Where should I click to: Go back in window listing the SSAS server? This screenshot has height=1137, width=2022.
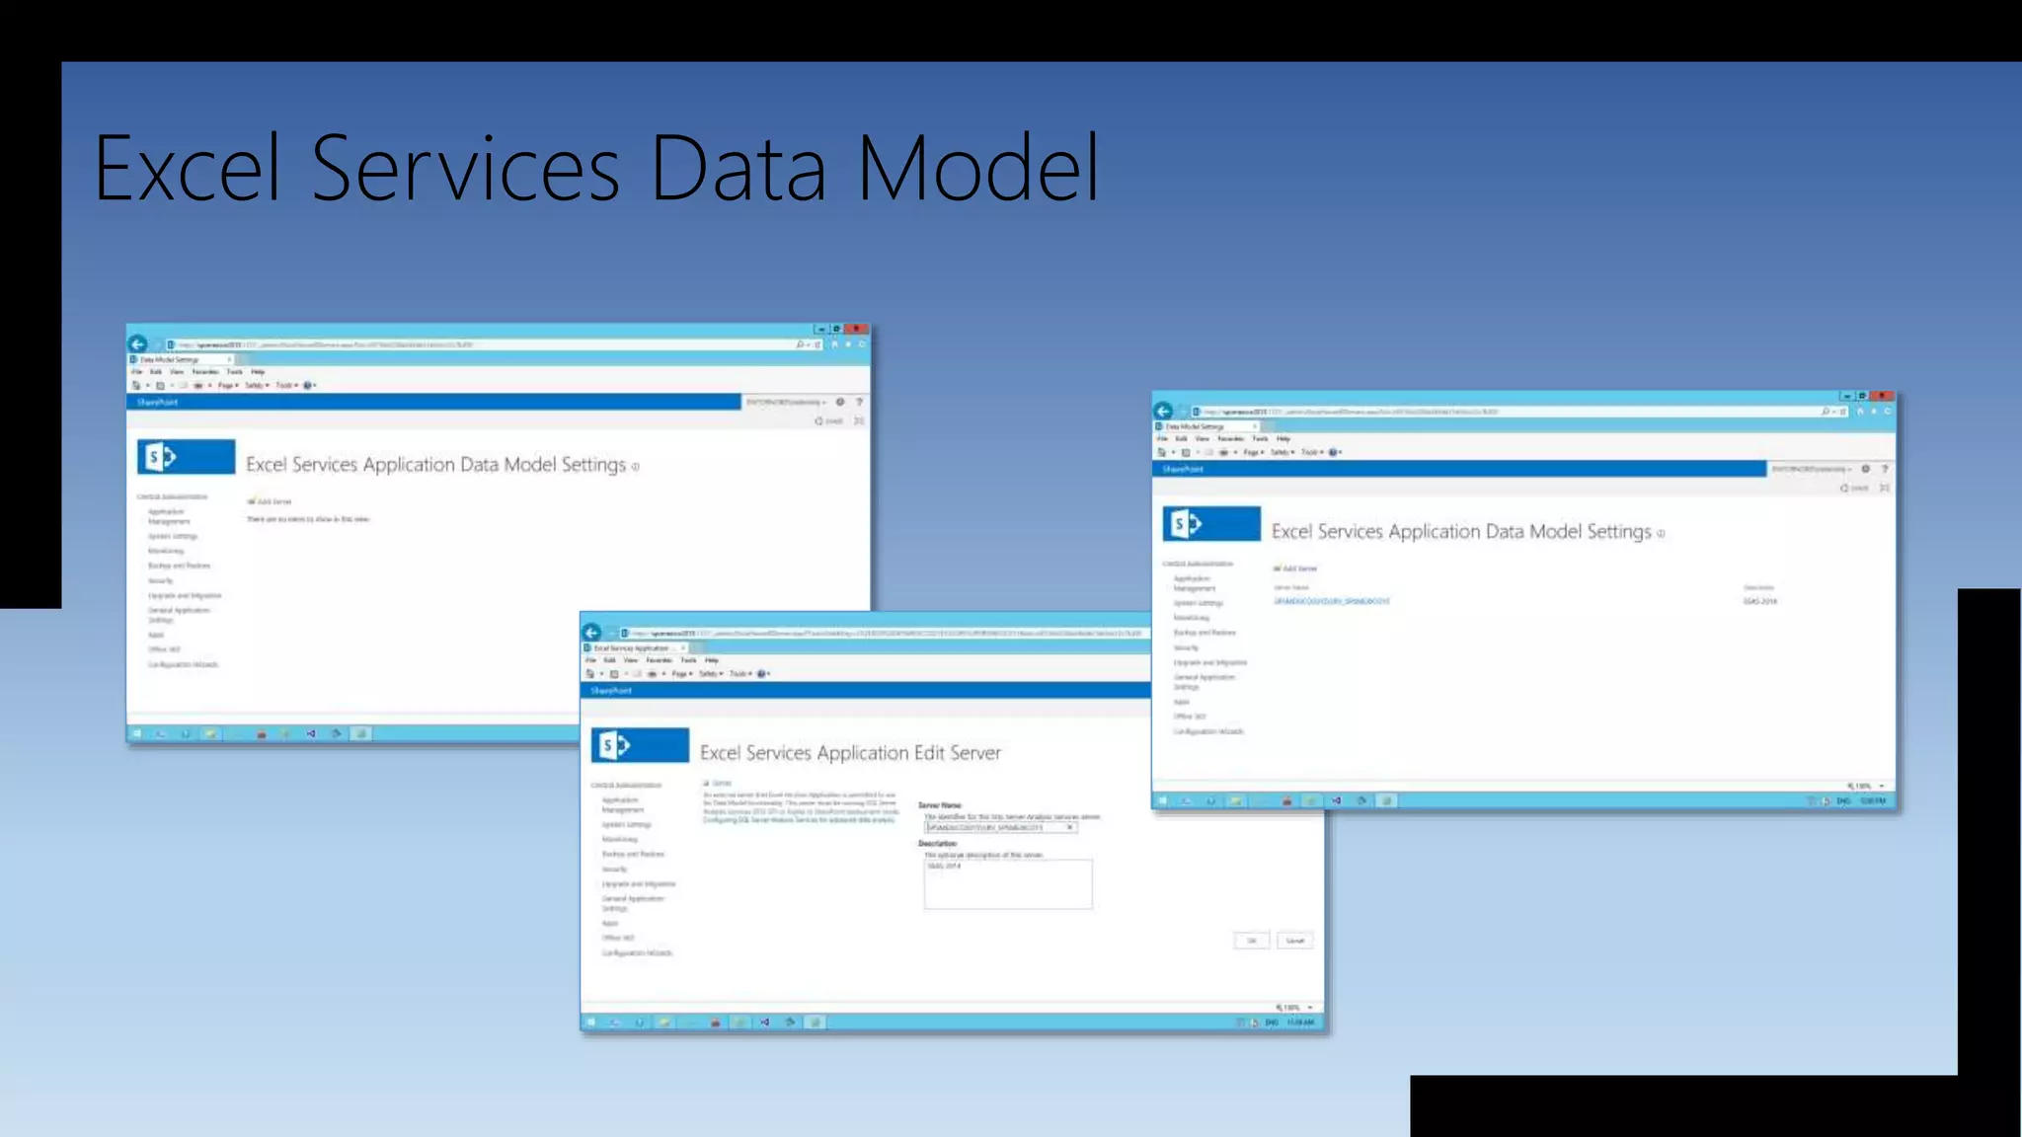pos(1164,411)
